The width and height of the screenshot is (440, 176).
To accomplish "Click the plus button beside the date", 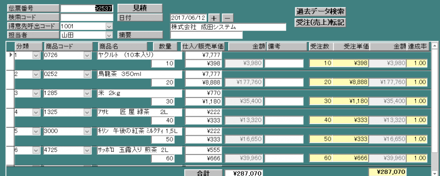I will [x=214, y=18].
